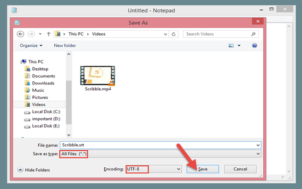Click the change view icon

point(231,46)
